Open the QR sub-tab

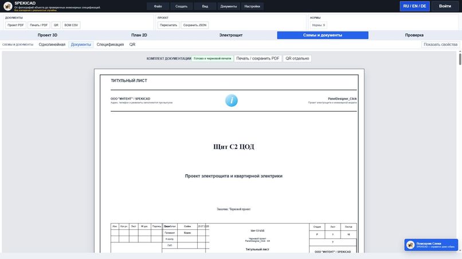click(x=132, y=45)
